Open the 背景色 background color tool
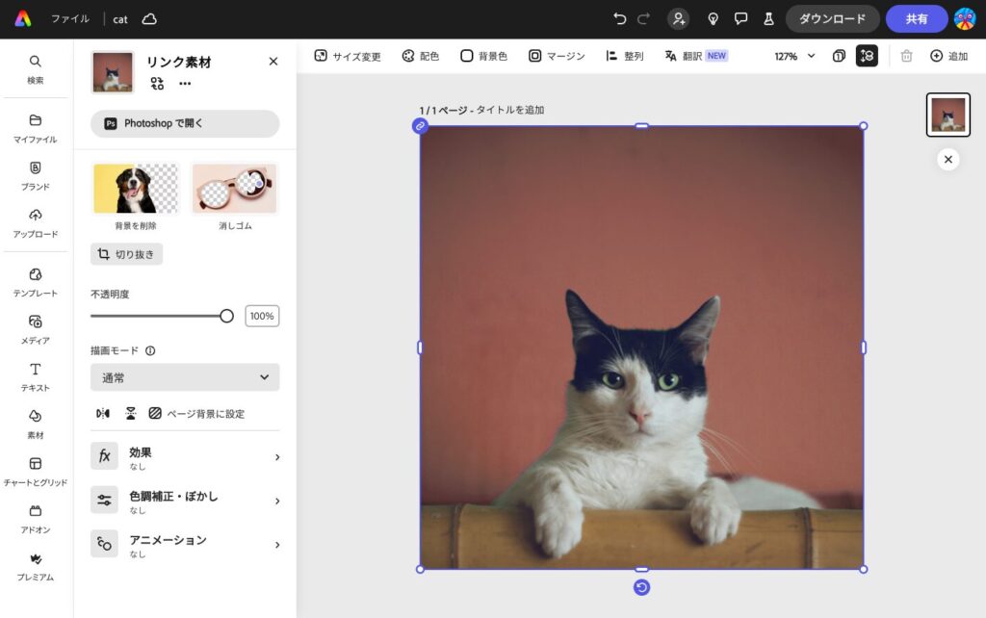The height and width of the screenshot is (618, 986). [x=483, y=56]
